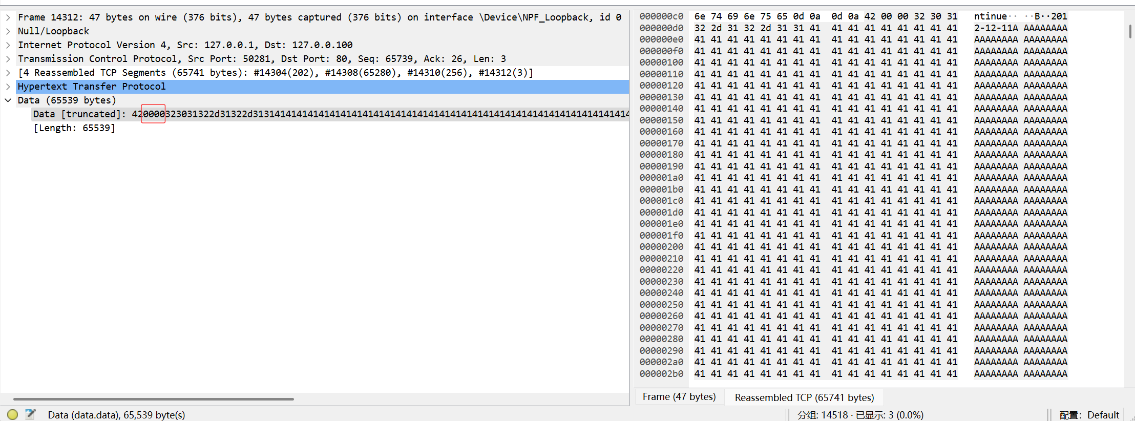Switch to Reassembled TCP (65741 bytes) tab
Image resolution: width=1135 pixels, height=421 pixels.
point(804,397)
